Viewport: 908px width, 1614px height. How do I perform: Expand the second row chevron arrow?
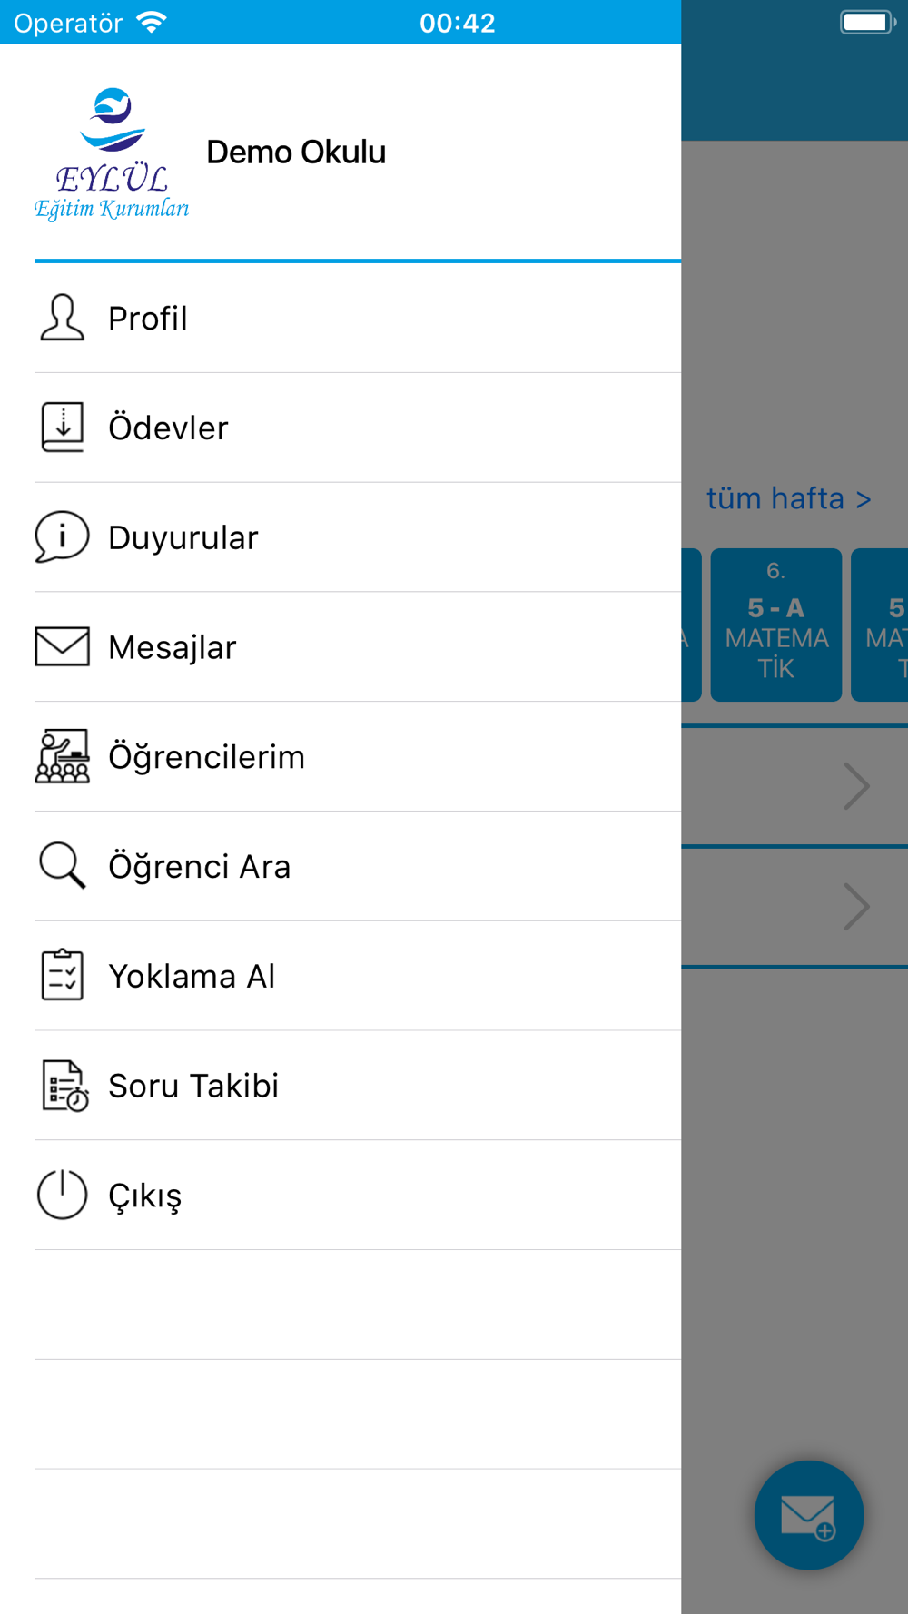pyautogui.click(x=856, y=907)
